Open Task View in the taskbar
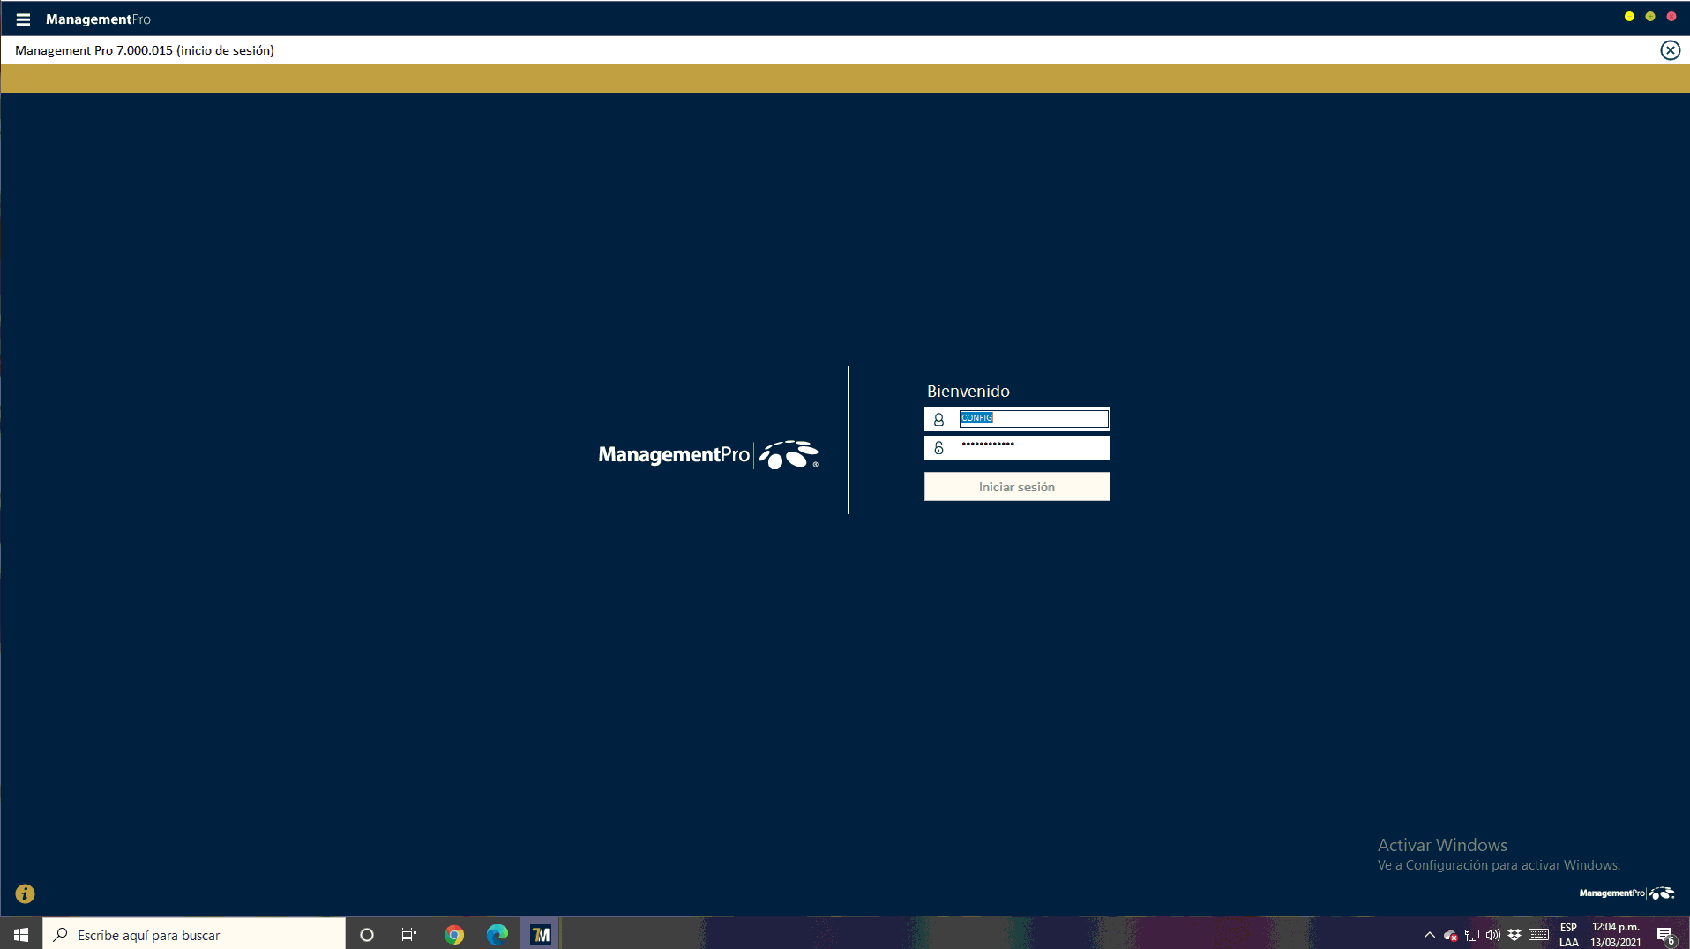 [x=409, y=934]
